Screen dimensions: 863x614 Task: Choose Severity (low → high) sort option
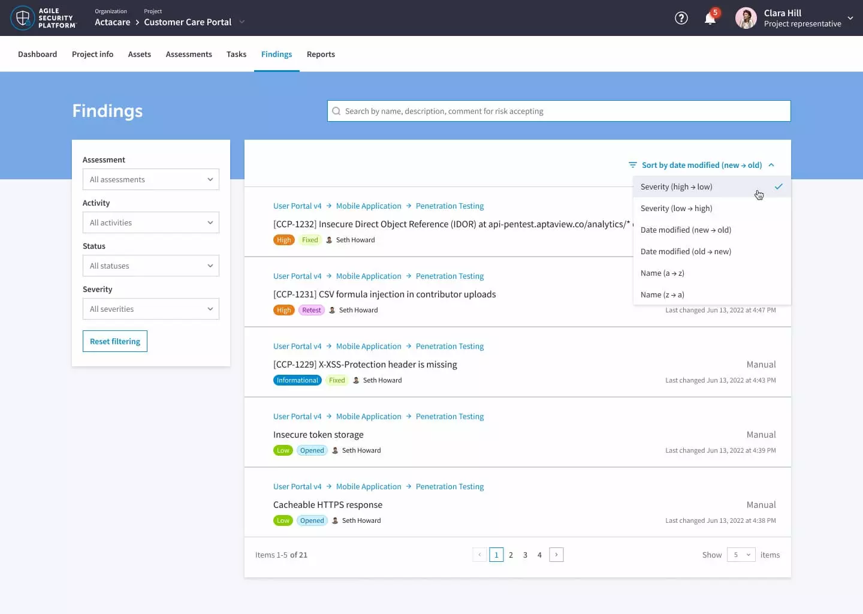(712, 208)
